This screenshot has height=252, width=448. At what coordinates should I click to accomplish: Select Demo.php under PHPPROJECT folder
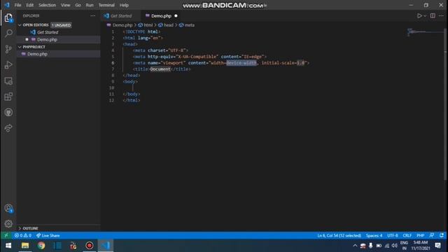[x=37, y=54]
